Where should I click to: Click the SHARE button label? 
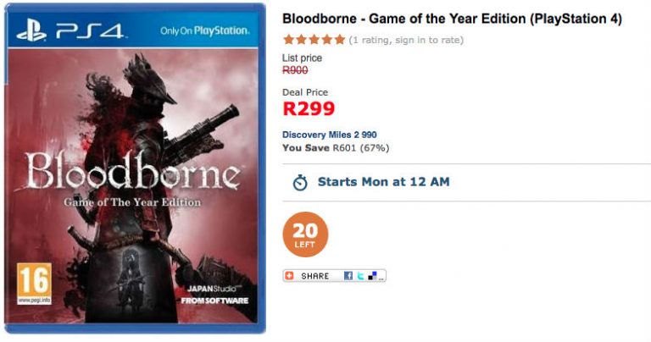(314, 276)
